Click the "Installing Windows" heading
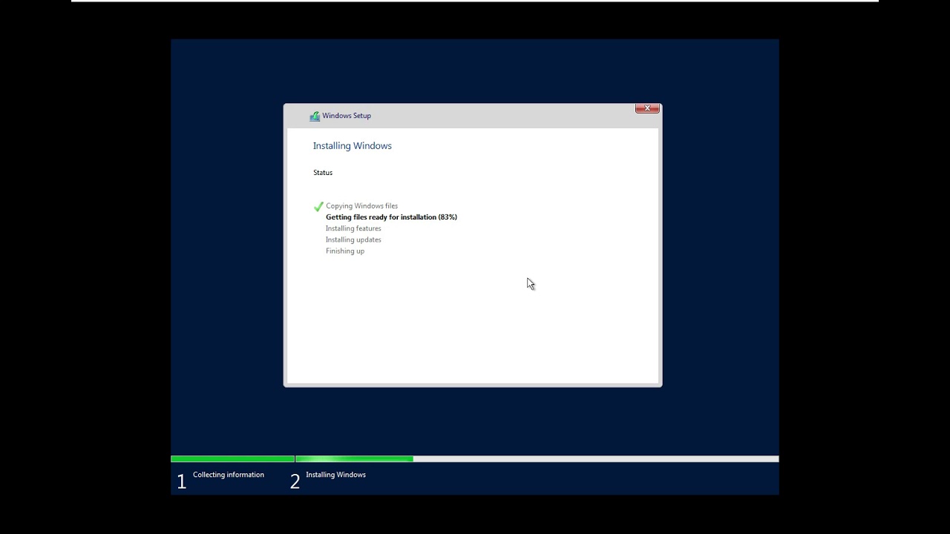The image size is (950, 534). 353,146
